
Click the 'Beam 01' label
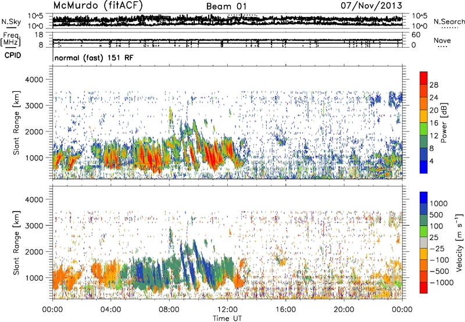(226, 6)
